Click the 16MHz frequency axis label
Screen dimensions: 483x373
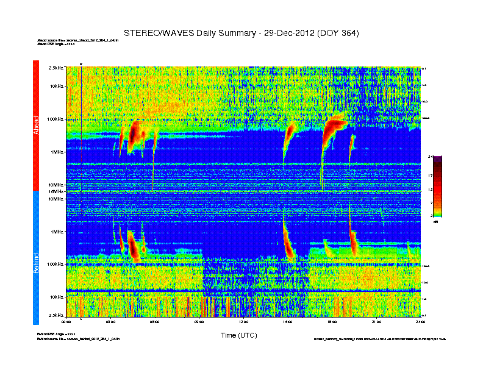55,191
